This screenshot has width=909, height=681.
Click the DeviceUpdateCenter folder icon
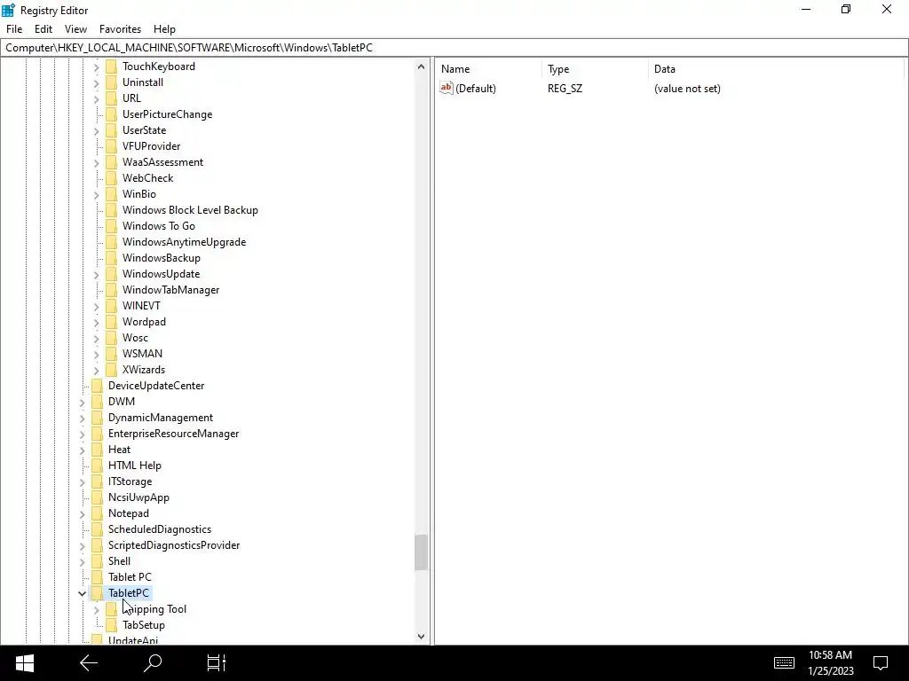[97, 386]
